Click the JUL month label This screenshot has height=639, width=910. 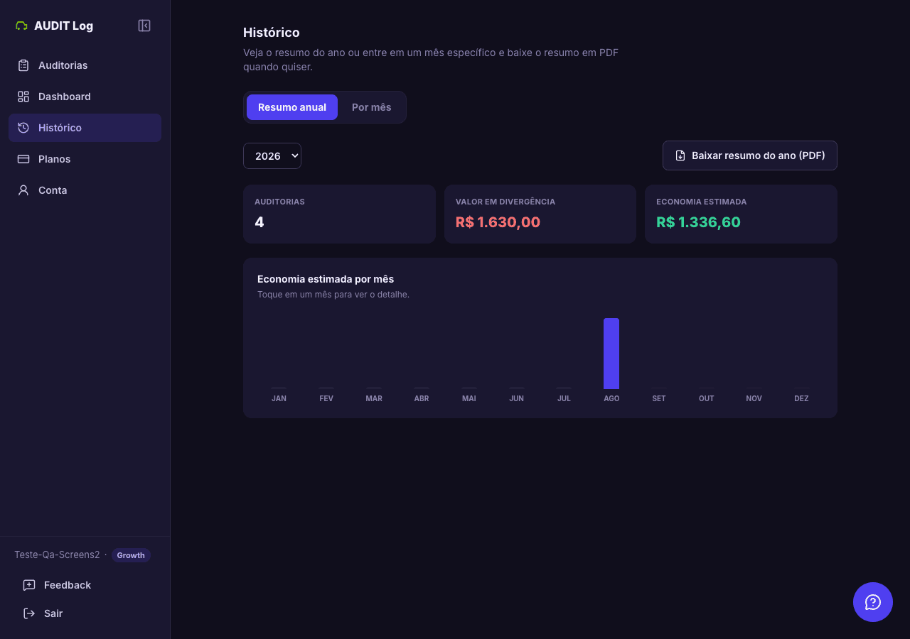click(564, 398)
